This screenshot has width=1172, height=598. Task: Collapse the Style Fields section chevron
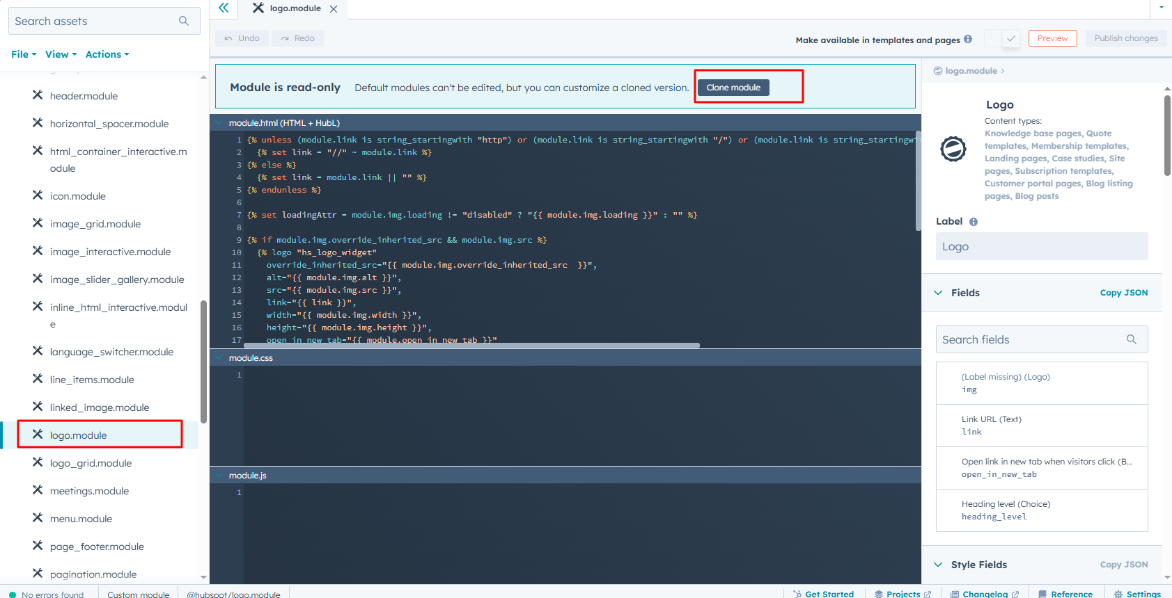click(x=938, y=565)
